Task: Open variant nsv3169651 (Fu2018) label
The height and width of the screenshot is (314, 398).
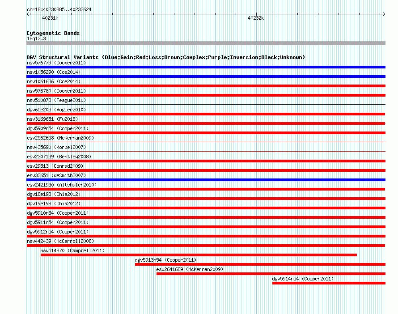Action: click(52, 119)
